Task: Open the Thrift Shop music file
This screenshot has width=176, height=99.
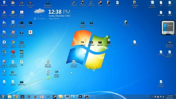Action: click(161, 53)
